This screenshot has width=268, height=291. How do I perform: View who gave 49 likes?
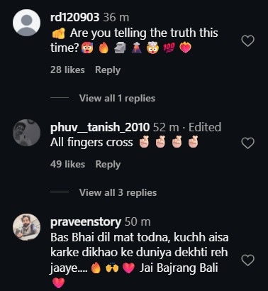point(67,164)
